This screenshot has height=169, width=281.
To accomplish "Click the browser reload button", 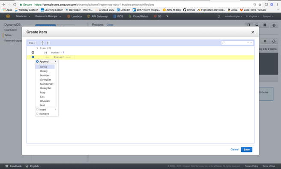I will point(15,4).
